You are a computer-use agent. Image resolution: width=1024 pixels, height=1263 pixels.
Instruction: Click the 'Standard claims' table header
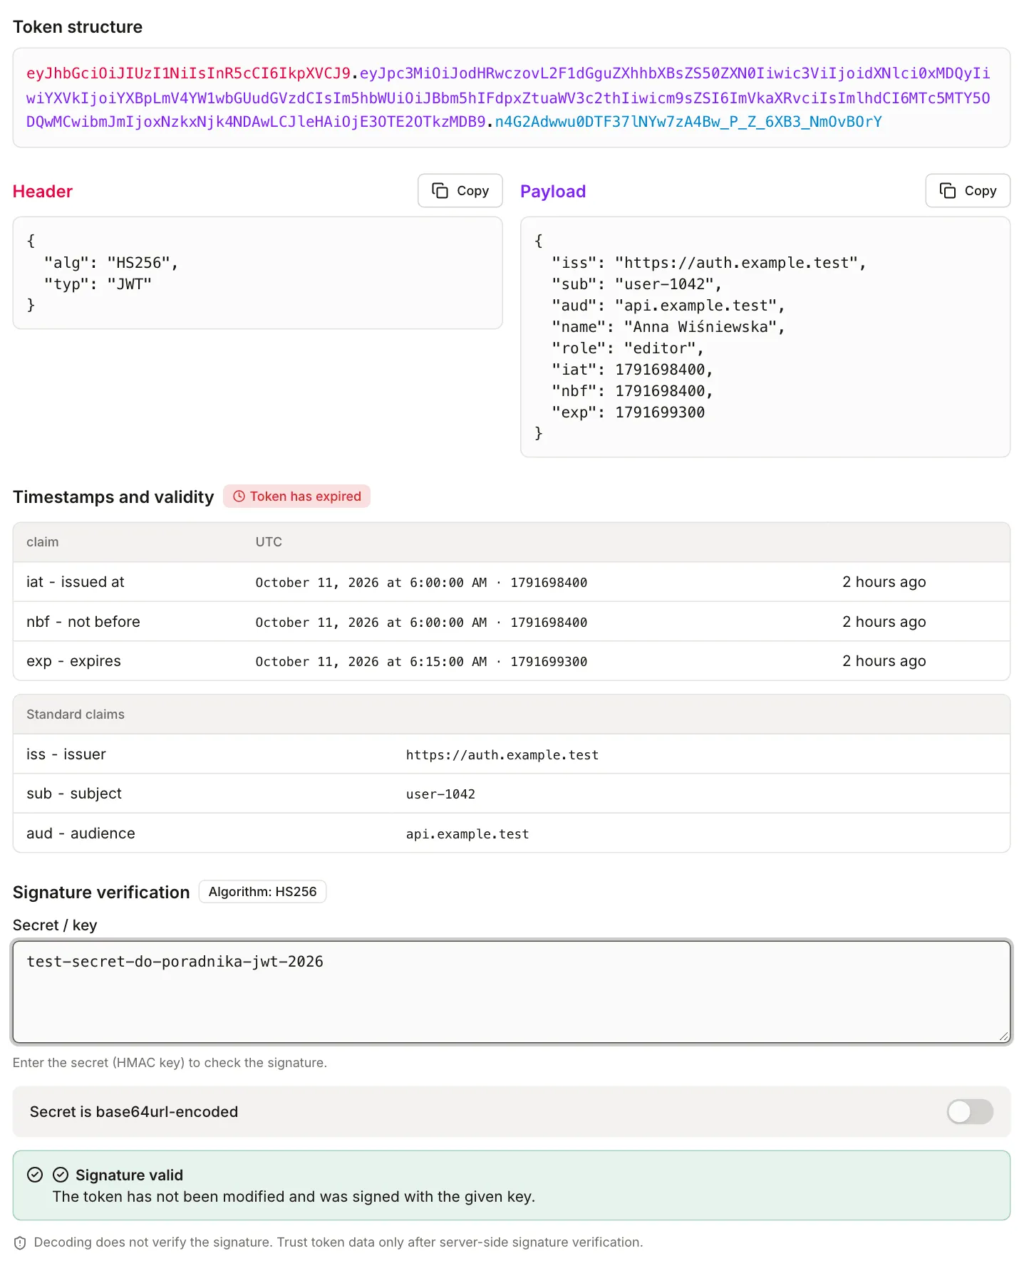tap(76, 714)
